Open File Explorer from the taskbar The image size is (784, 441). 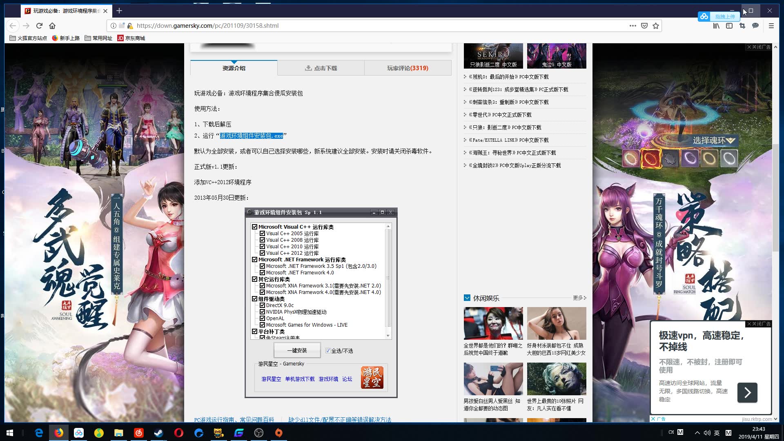(x=119, y=433)
